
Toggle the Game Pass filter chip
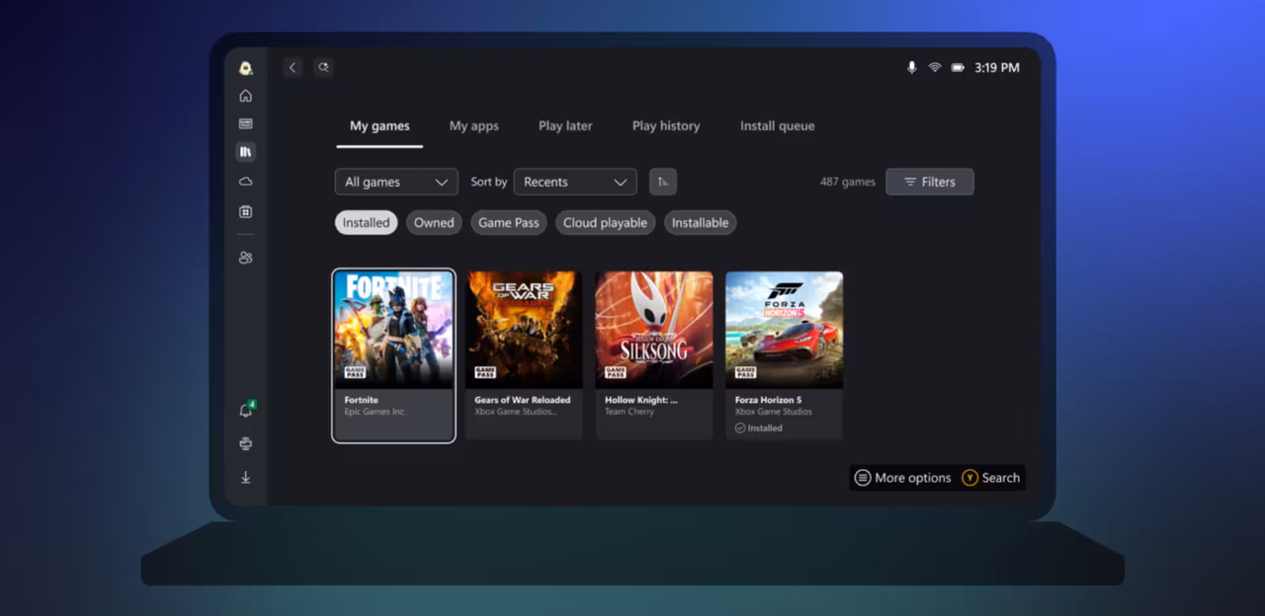point(508,223)
